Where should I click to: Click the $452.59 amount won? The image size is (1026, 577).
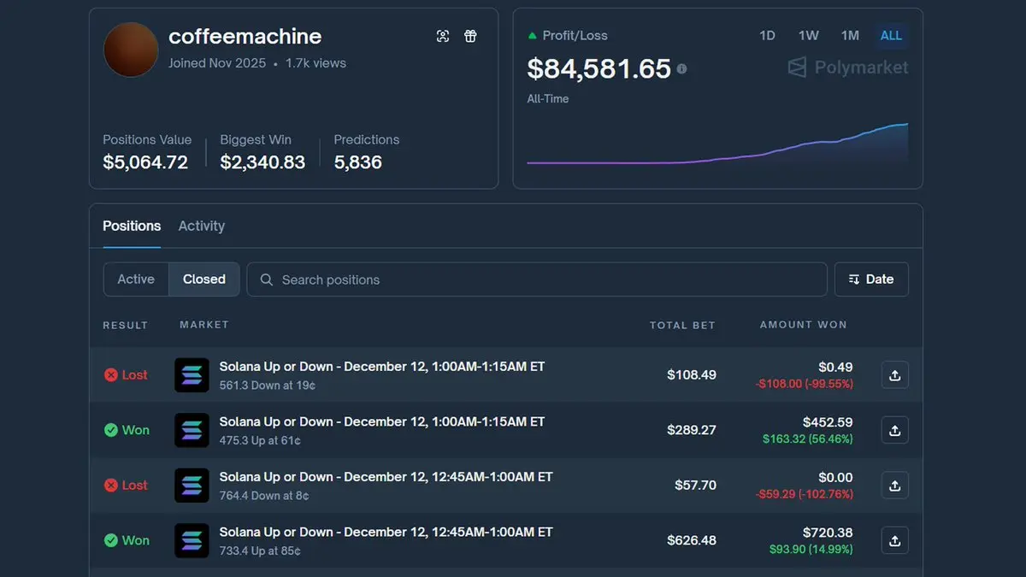(x=828, y=422)
